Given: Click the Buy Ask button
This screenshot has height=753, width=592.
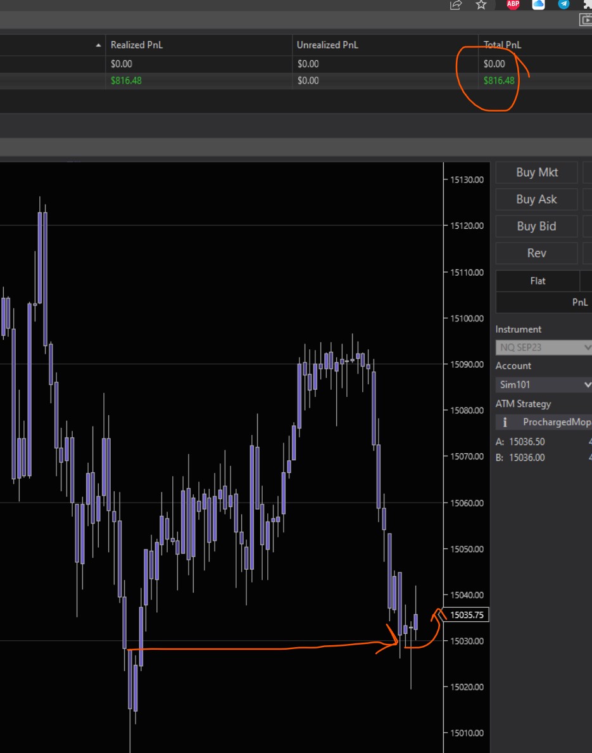Looking at the screenshot, I should tap(536, 199).
